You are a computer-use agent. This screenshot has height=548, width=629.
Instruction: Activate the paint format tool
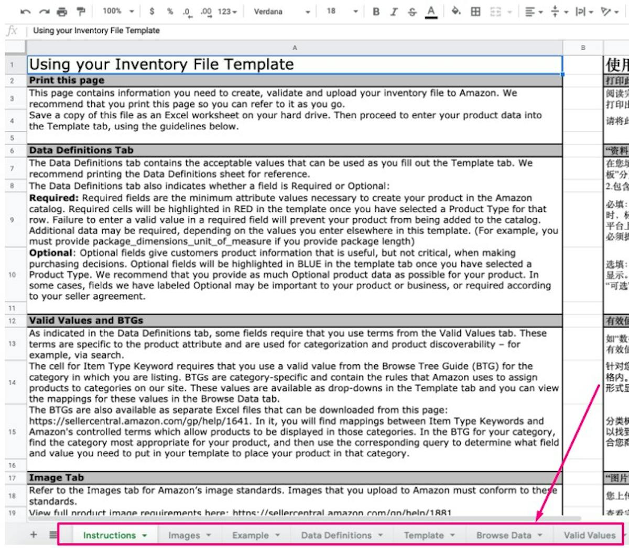pyautogui.click(x=80, y=12)
